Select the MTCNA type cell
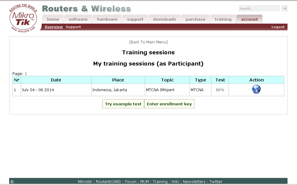This screenshot has height=185, width=297. [x=200, y=90]
